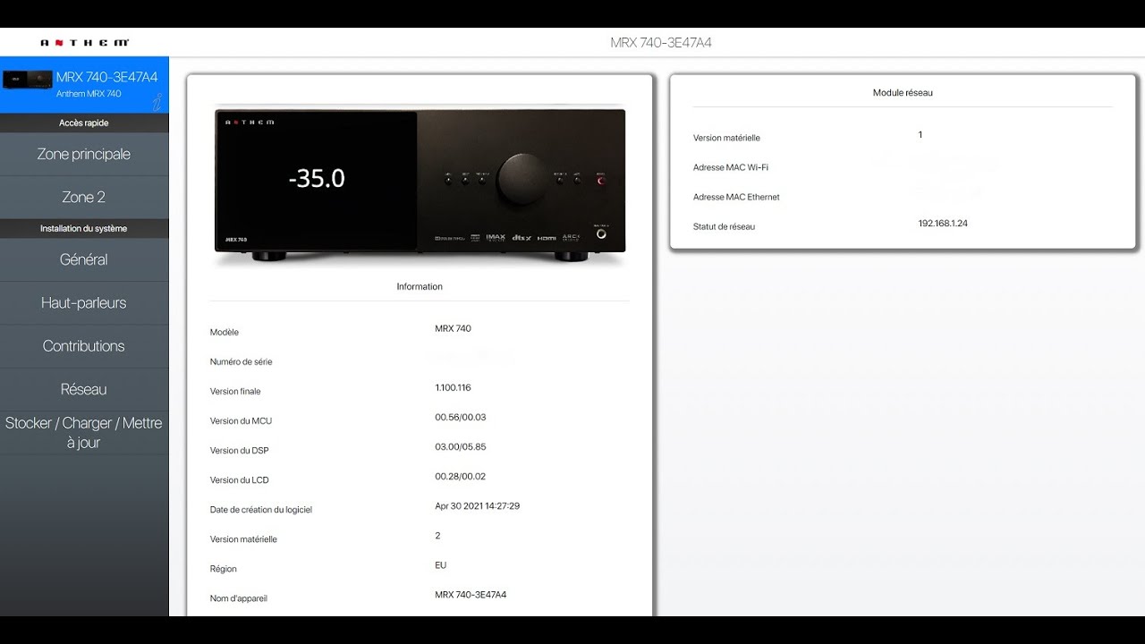1145x644 pixels.
Task: Click the Accès rapide section header
Action: [x=84, y=123]
